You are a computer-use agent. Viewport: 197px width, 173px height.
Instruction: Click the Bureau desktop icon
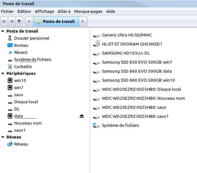(x=10, y=45)
